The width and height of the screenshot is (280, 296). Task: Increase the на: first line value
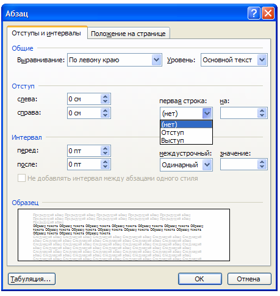[262, 110]
